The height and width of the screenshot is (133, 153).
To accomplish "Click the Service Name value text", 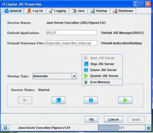I will [x=76, y=23].
